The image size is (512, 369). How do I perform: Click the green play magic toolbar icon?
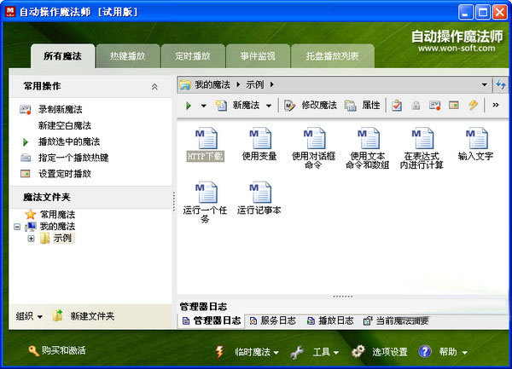point(189,106)
